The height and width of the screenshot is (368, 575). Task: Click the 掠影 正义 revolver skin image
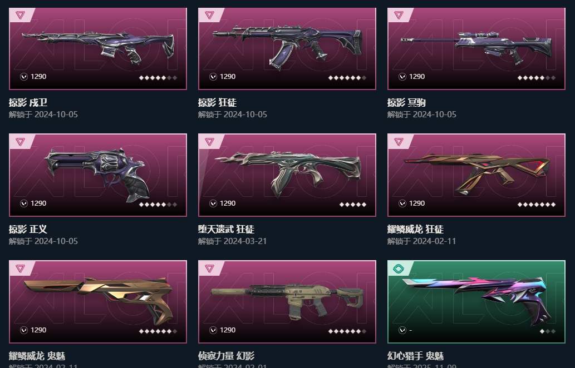tap(97, 175)
